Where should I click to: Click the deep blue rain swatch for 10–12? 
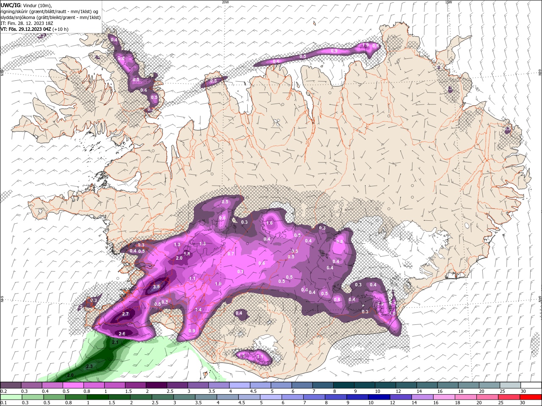click(379, 397)
